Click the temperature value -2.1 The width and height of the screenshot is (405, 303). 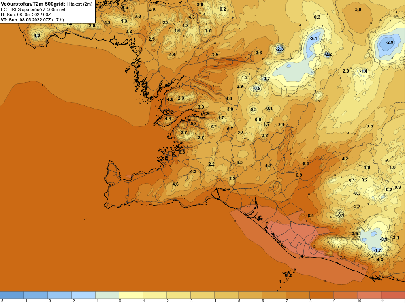(x=313, y=38)
